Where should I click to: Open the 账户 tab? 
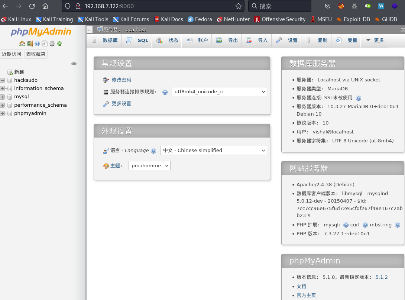(197, 40)
